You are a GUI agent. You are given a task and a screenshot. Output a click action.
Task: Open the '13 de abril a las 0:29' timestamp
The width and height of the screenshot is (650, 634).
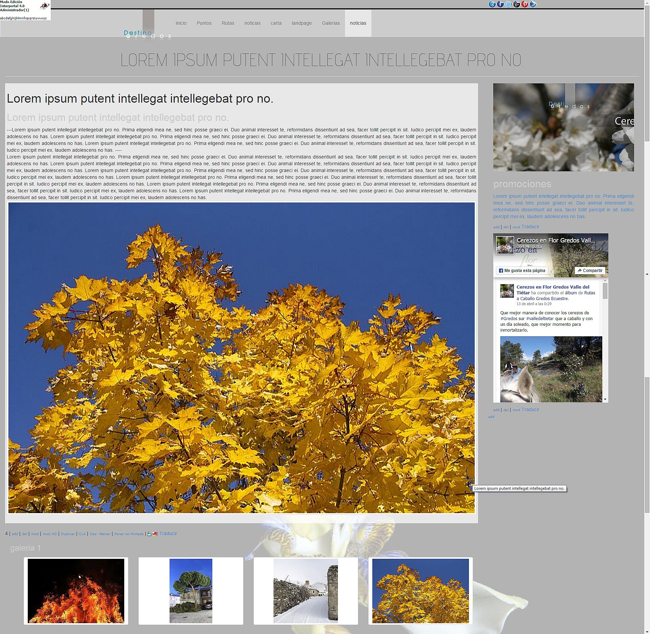point(534,304)
